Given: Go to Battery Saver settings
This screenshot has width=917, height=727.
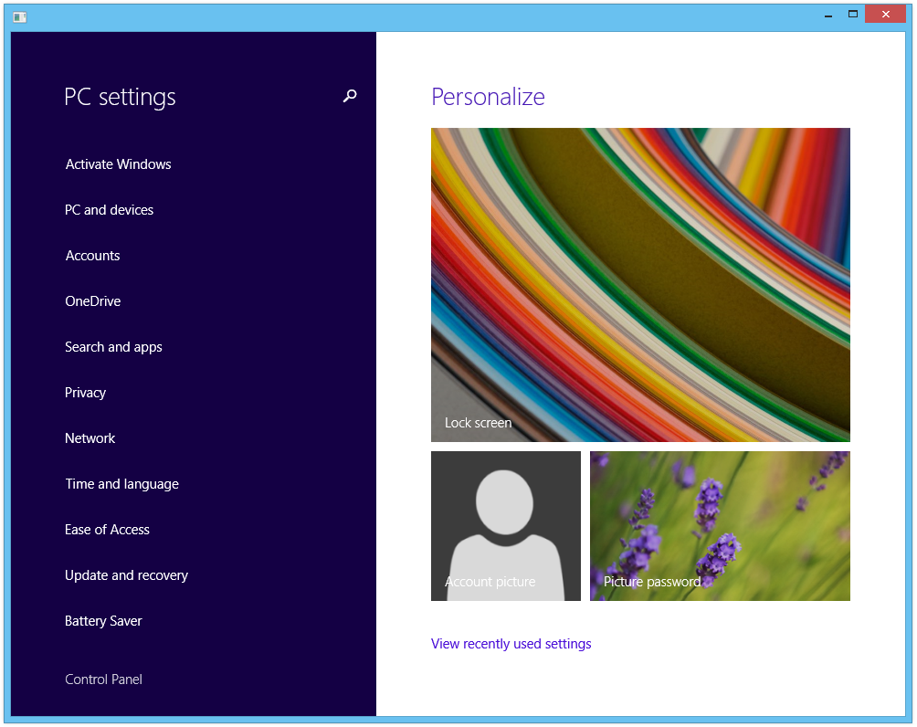Looking at the screenshot, I should tap(103, 621).
